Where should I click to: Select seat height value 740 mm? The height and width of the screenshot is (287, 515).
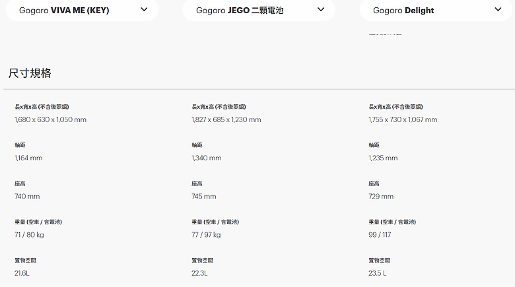[x=27, y=197]
